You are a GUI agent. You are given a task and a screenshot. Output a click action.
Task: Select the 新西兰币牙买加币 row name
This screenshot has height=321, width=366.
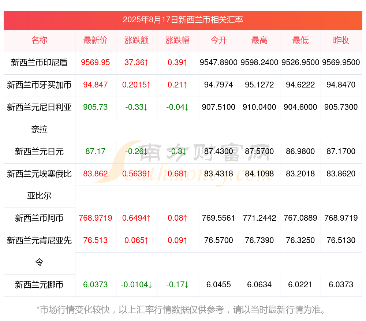click(39, 85)
